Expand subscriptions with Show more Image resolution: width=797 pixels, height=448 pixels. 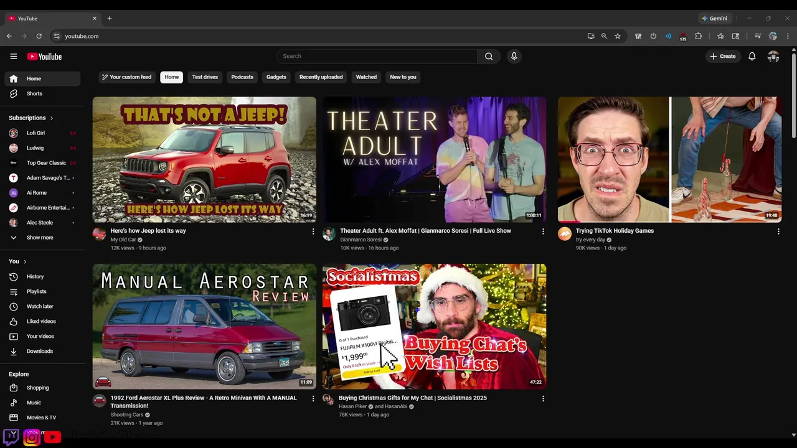pyautogui.click(x=42, y=238)
